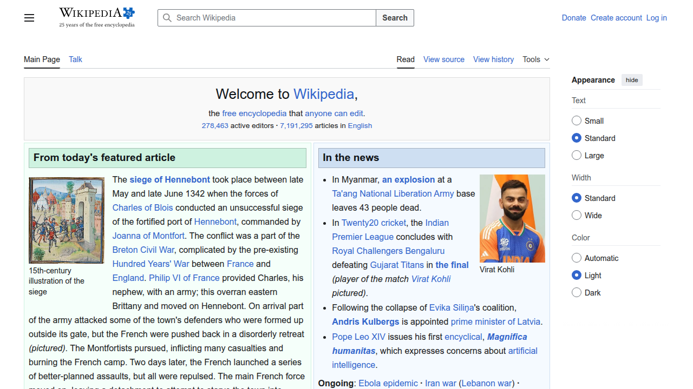Open the 7,191,295 articles link

(x=296, y=125)
